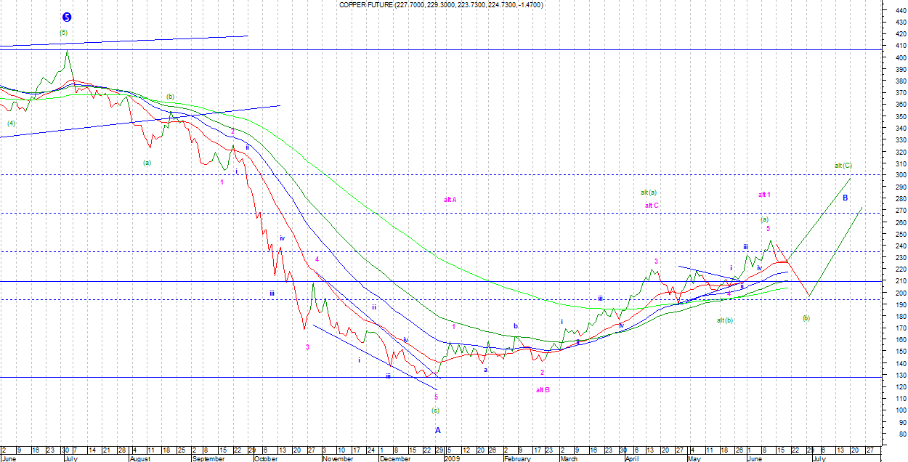908x462 pixels.
Task: Select the green 'alt(C)' projection label
Action: 843,166
